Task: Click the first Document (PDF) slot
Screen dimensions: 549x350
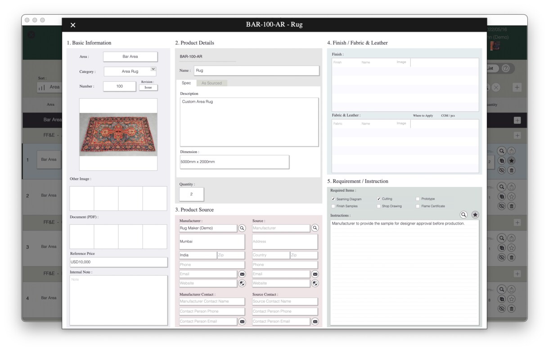Action: point(82,236)
